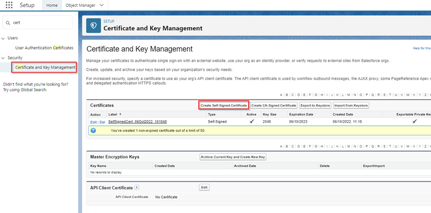The image size is (431, 213).
Task: Open the App Launcher grid icon
Action: point(9,5)
